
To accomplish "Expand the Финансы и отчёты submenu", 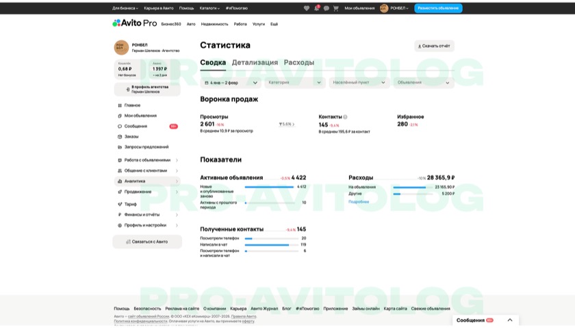I will 177,214.
